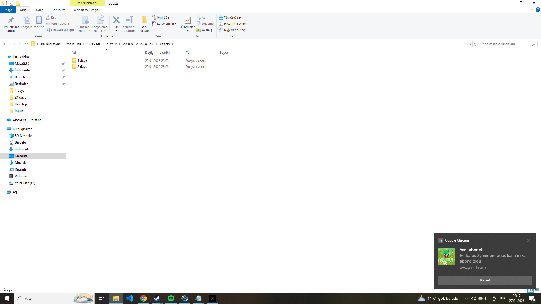Click Yolu kopyala in ribbon
Viewport: 541px width, 304px height.
[x=57, y=24]
